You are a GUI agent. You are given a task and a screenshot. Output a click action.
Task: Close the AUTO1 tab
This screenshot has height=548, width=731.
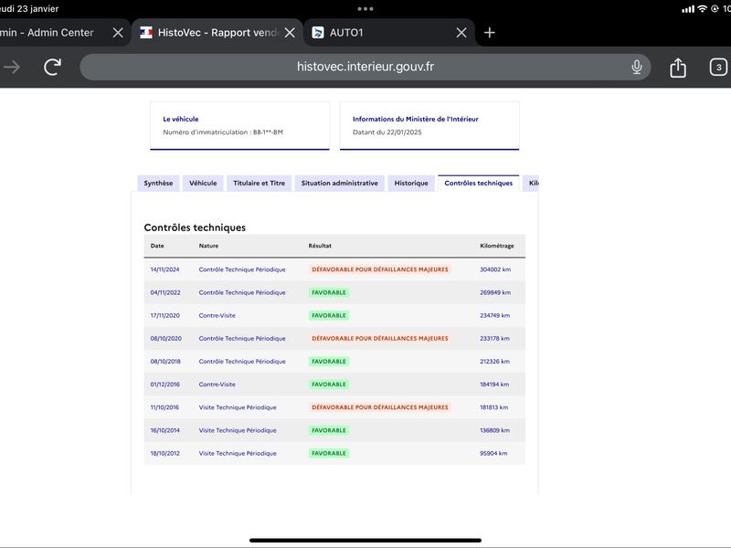(x=461, y=33)
